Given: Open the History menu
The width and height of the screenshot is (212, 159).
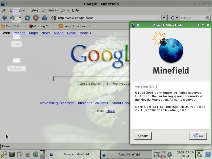Looking at the screenshot, I should click(33, 10).
